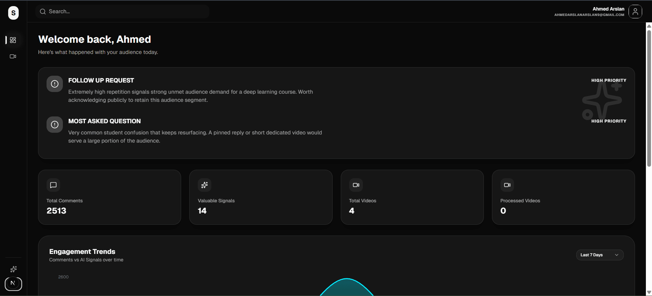Screen dimensions: 652x296
Task: Select the Processed Videos value 0
Action: coord(503,211)
